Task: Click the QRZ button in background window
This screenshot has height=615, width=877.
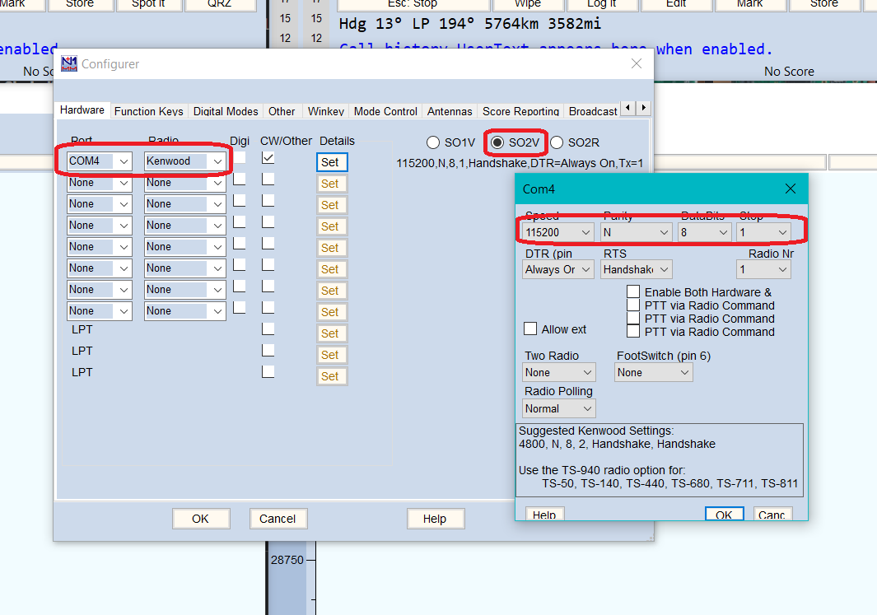Action: (x=219, y=4)
